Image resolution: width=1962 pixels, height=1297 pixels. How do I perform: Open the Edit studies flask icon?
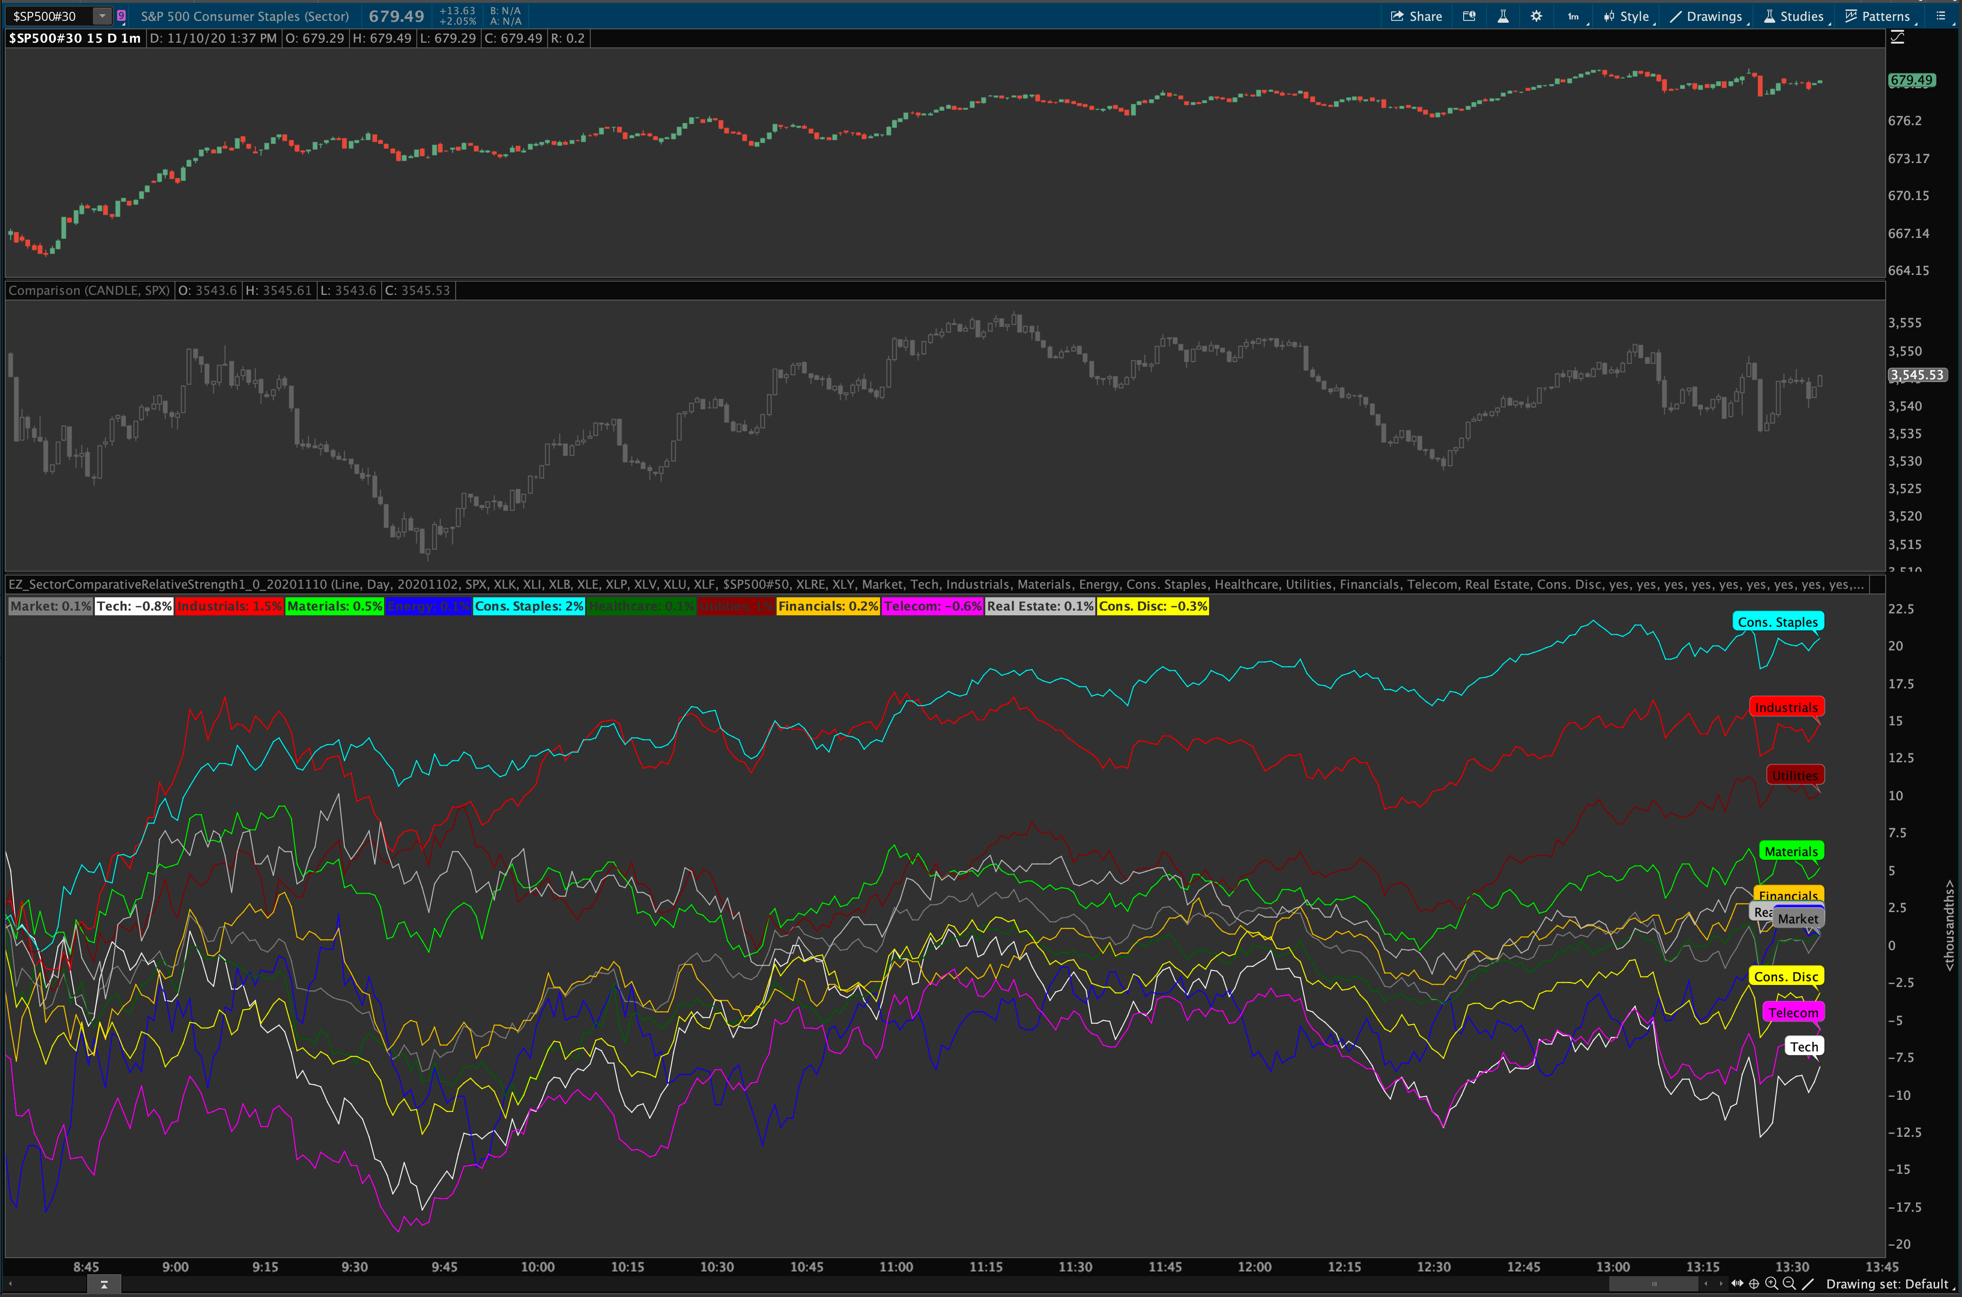[x=1503, y=16]
